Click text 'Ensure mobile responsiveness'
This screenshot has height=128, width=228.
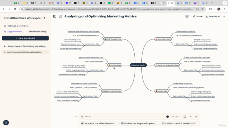click(203, 96)
